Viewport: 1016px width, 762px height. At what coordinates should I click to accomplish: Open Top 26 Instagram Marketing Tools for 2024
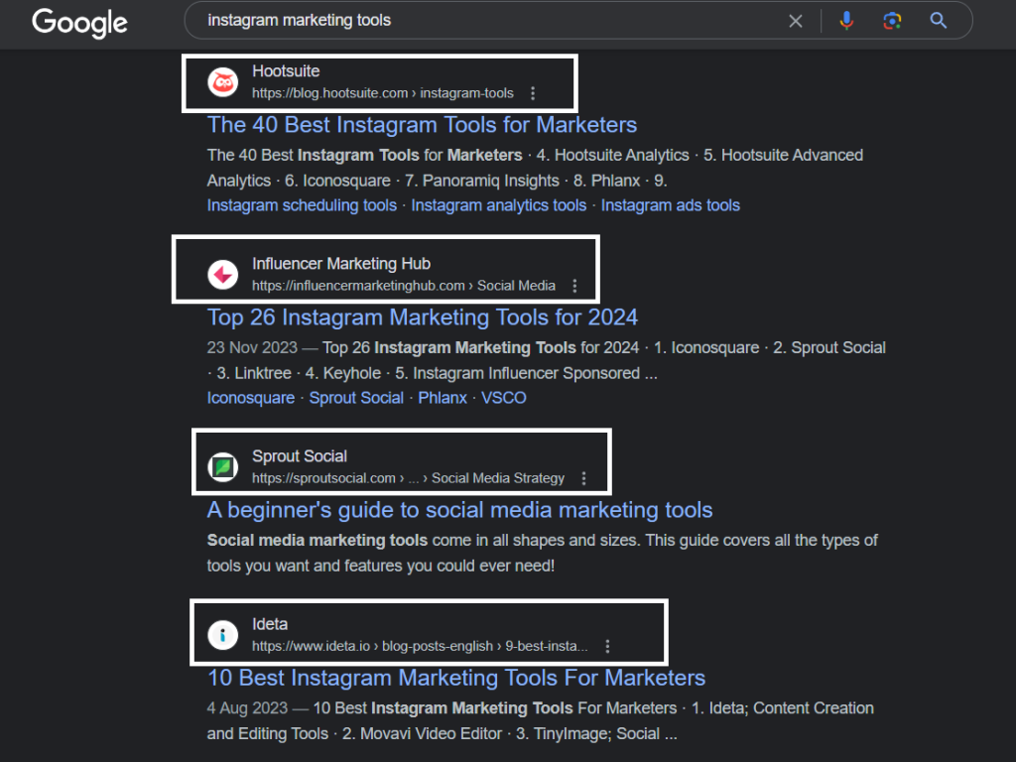pyautogui.click(x=423, y=317)
